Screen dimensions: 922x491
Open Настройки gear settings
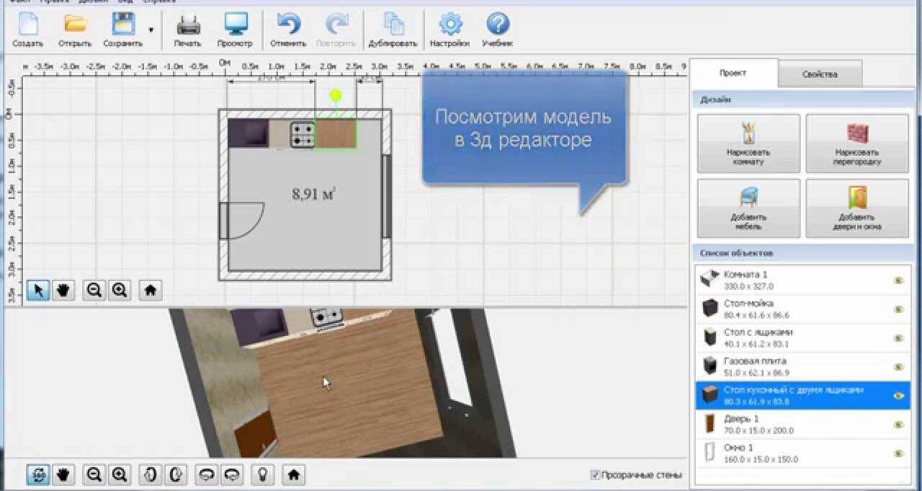[449, 25]
